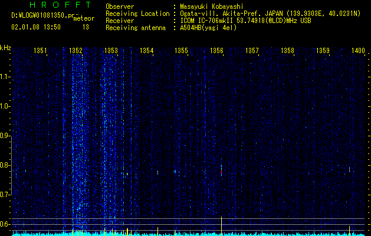Click the kHz axis unit label
Viewport: 371px width, 236px height.
click(5, 48)
